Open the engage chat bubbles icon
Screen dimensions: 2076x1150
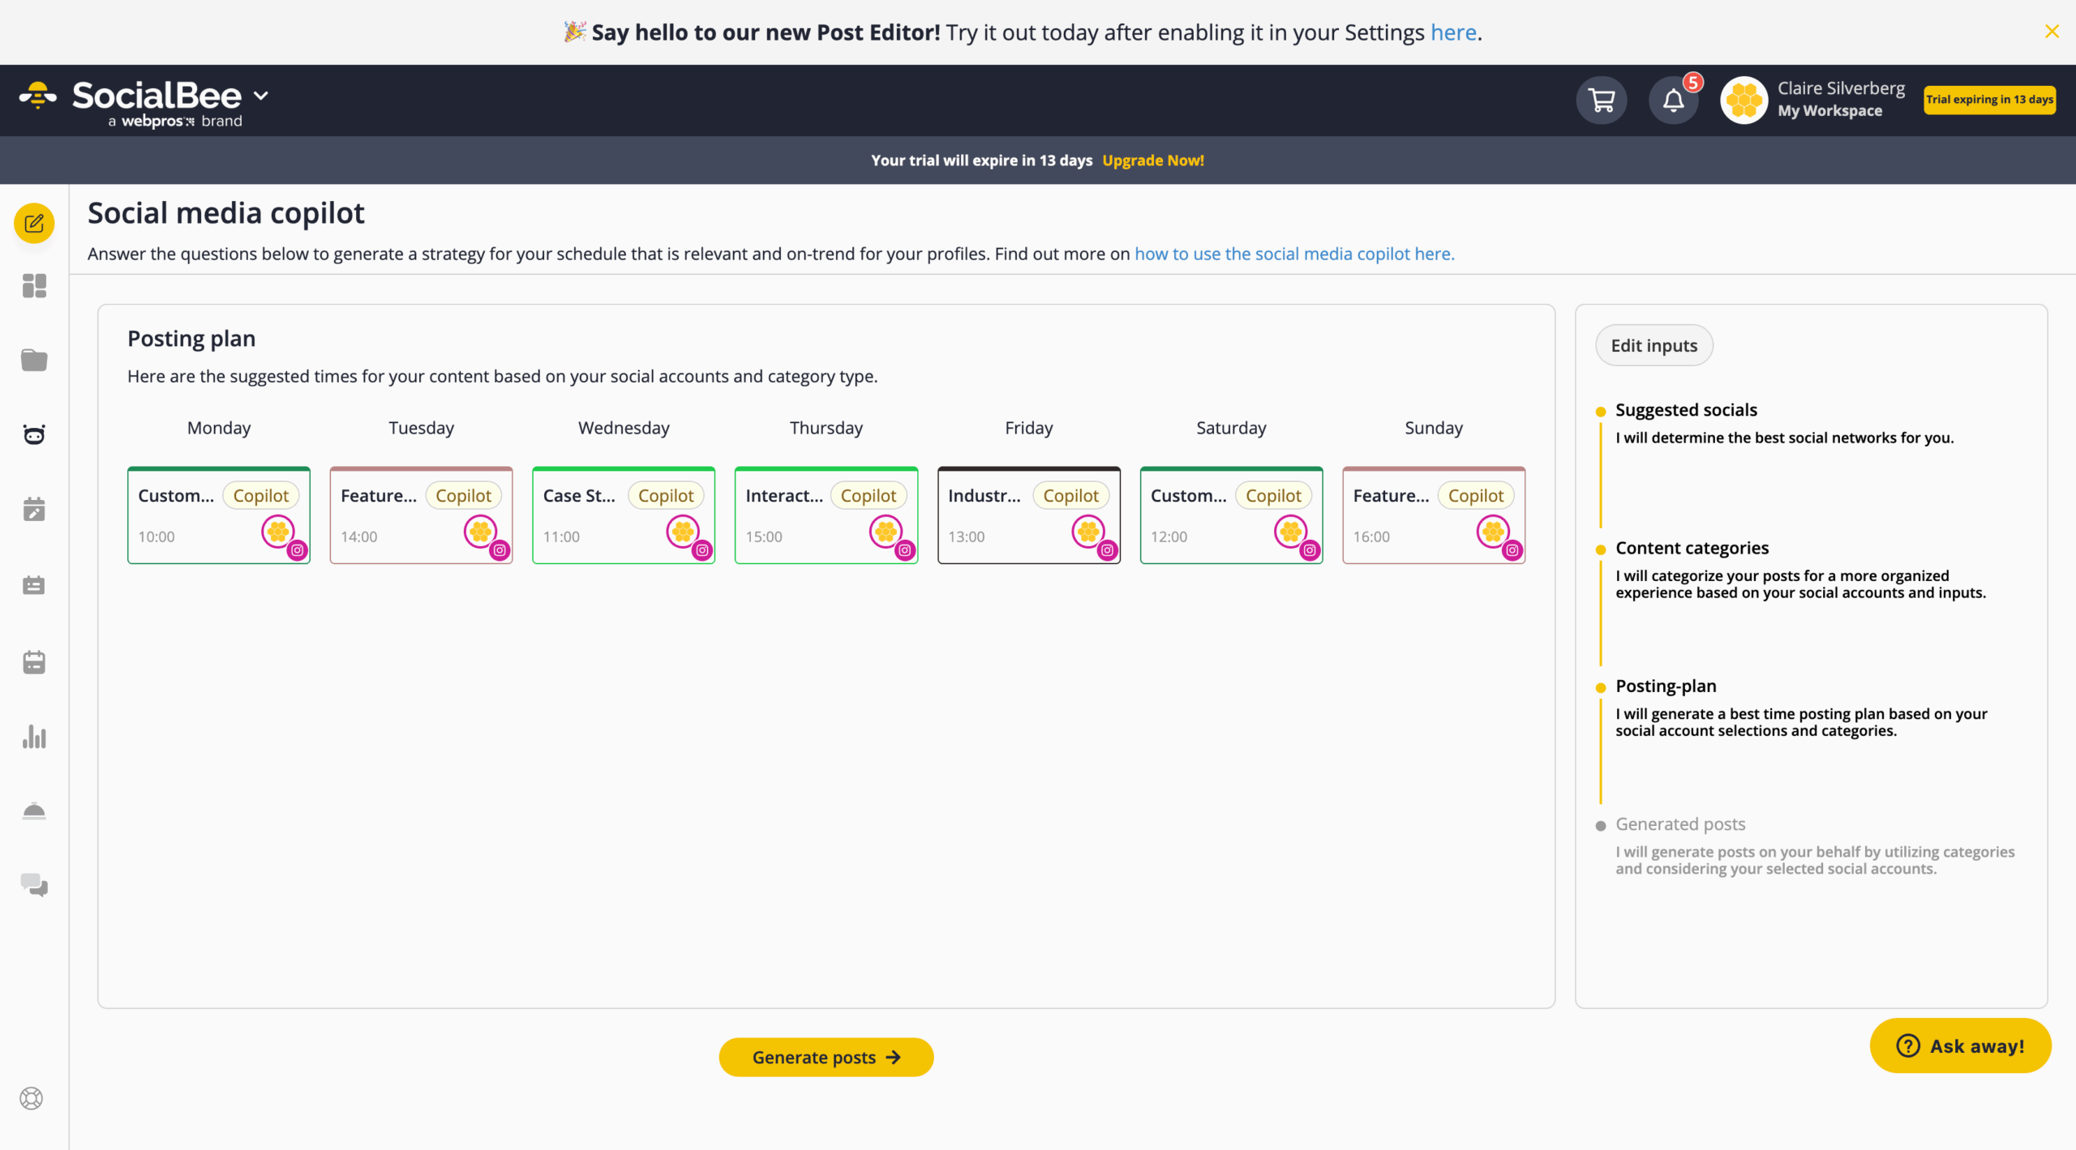coord(33,885)
